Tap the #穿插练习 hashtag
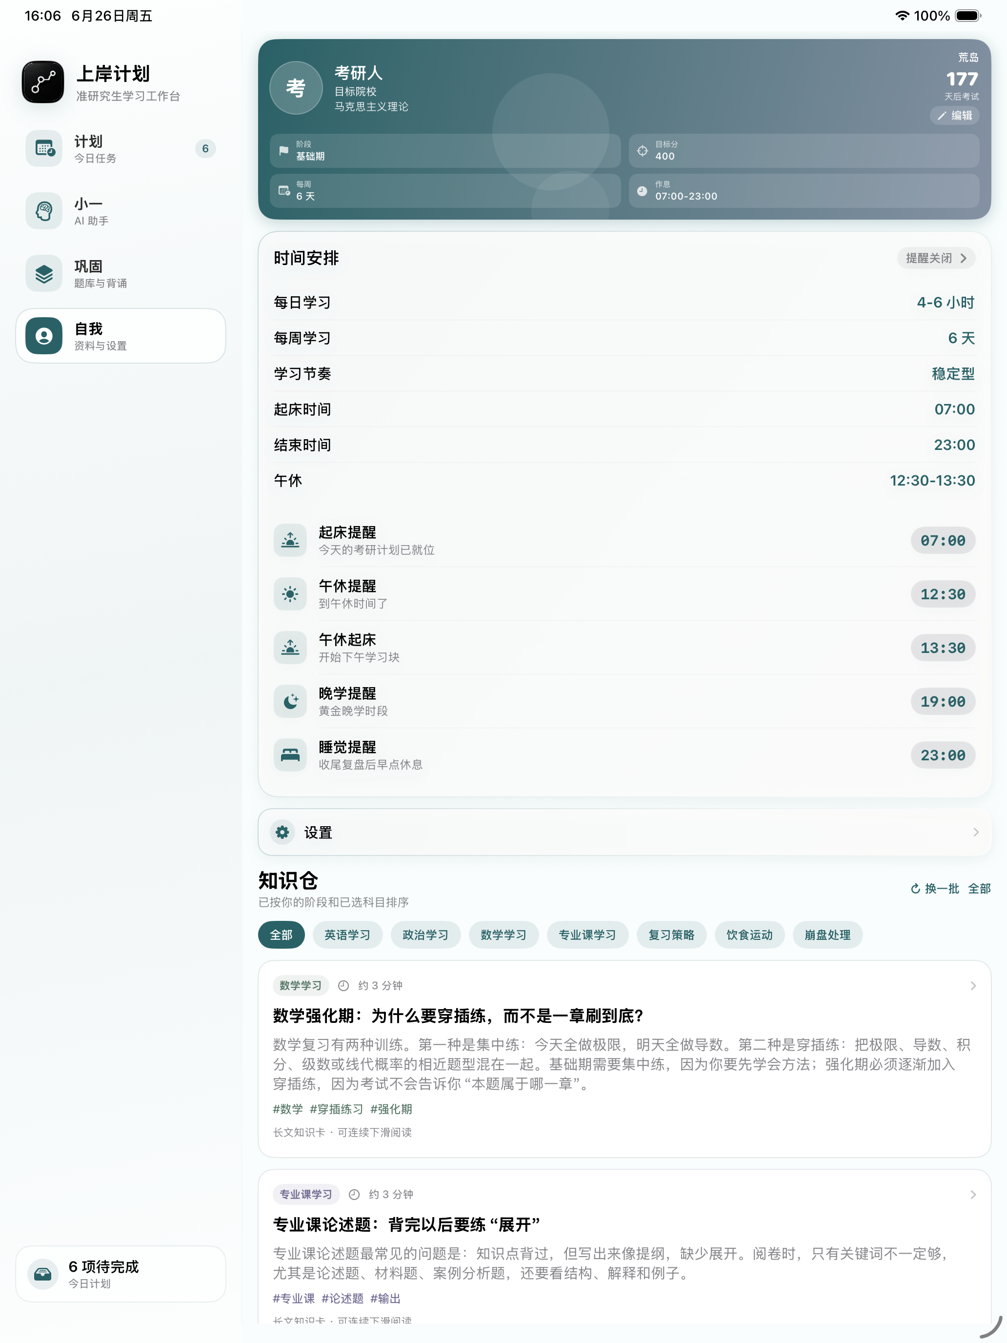Screen dimensions: 1007x1343 [x=336, y=1109]
